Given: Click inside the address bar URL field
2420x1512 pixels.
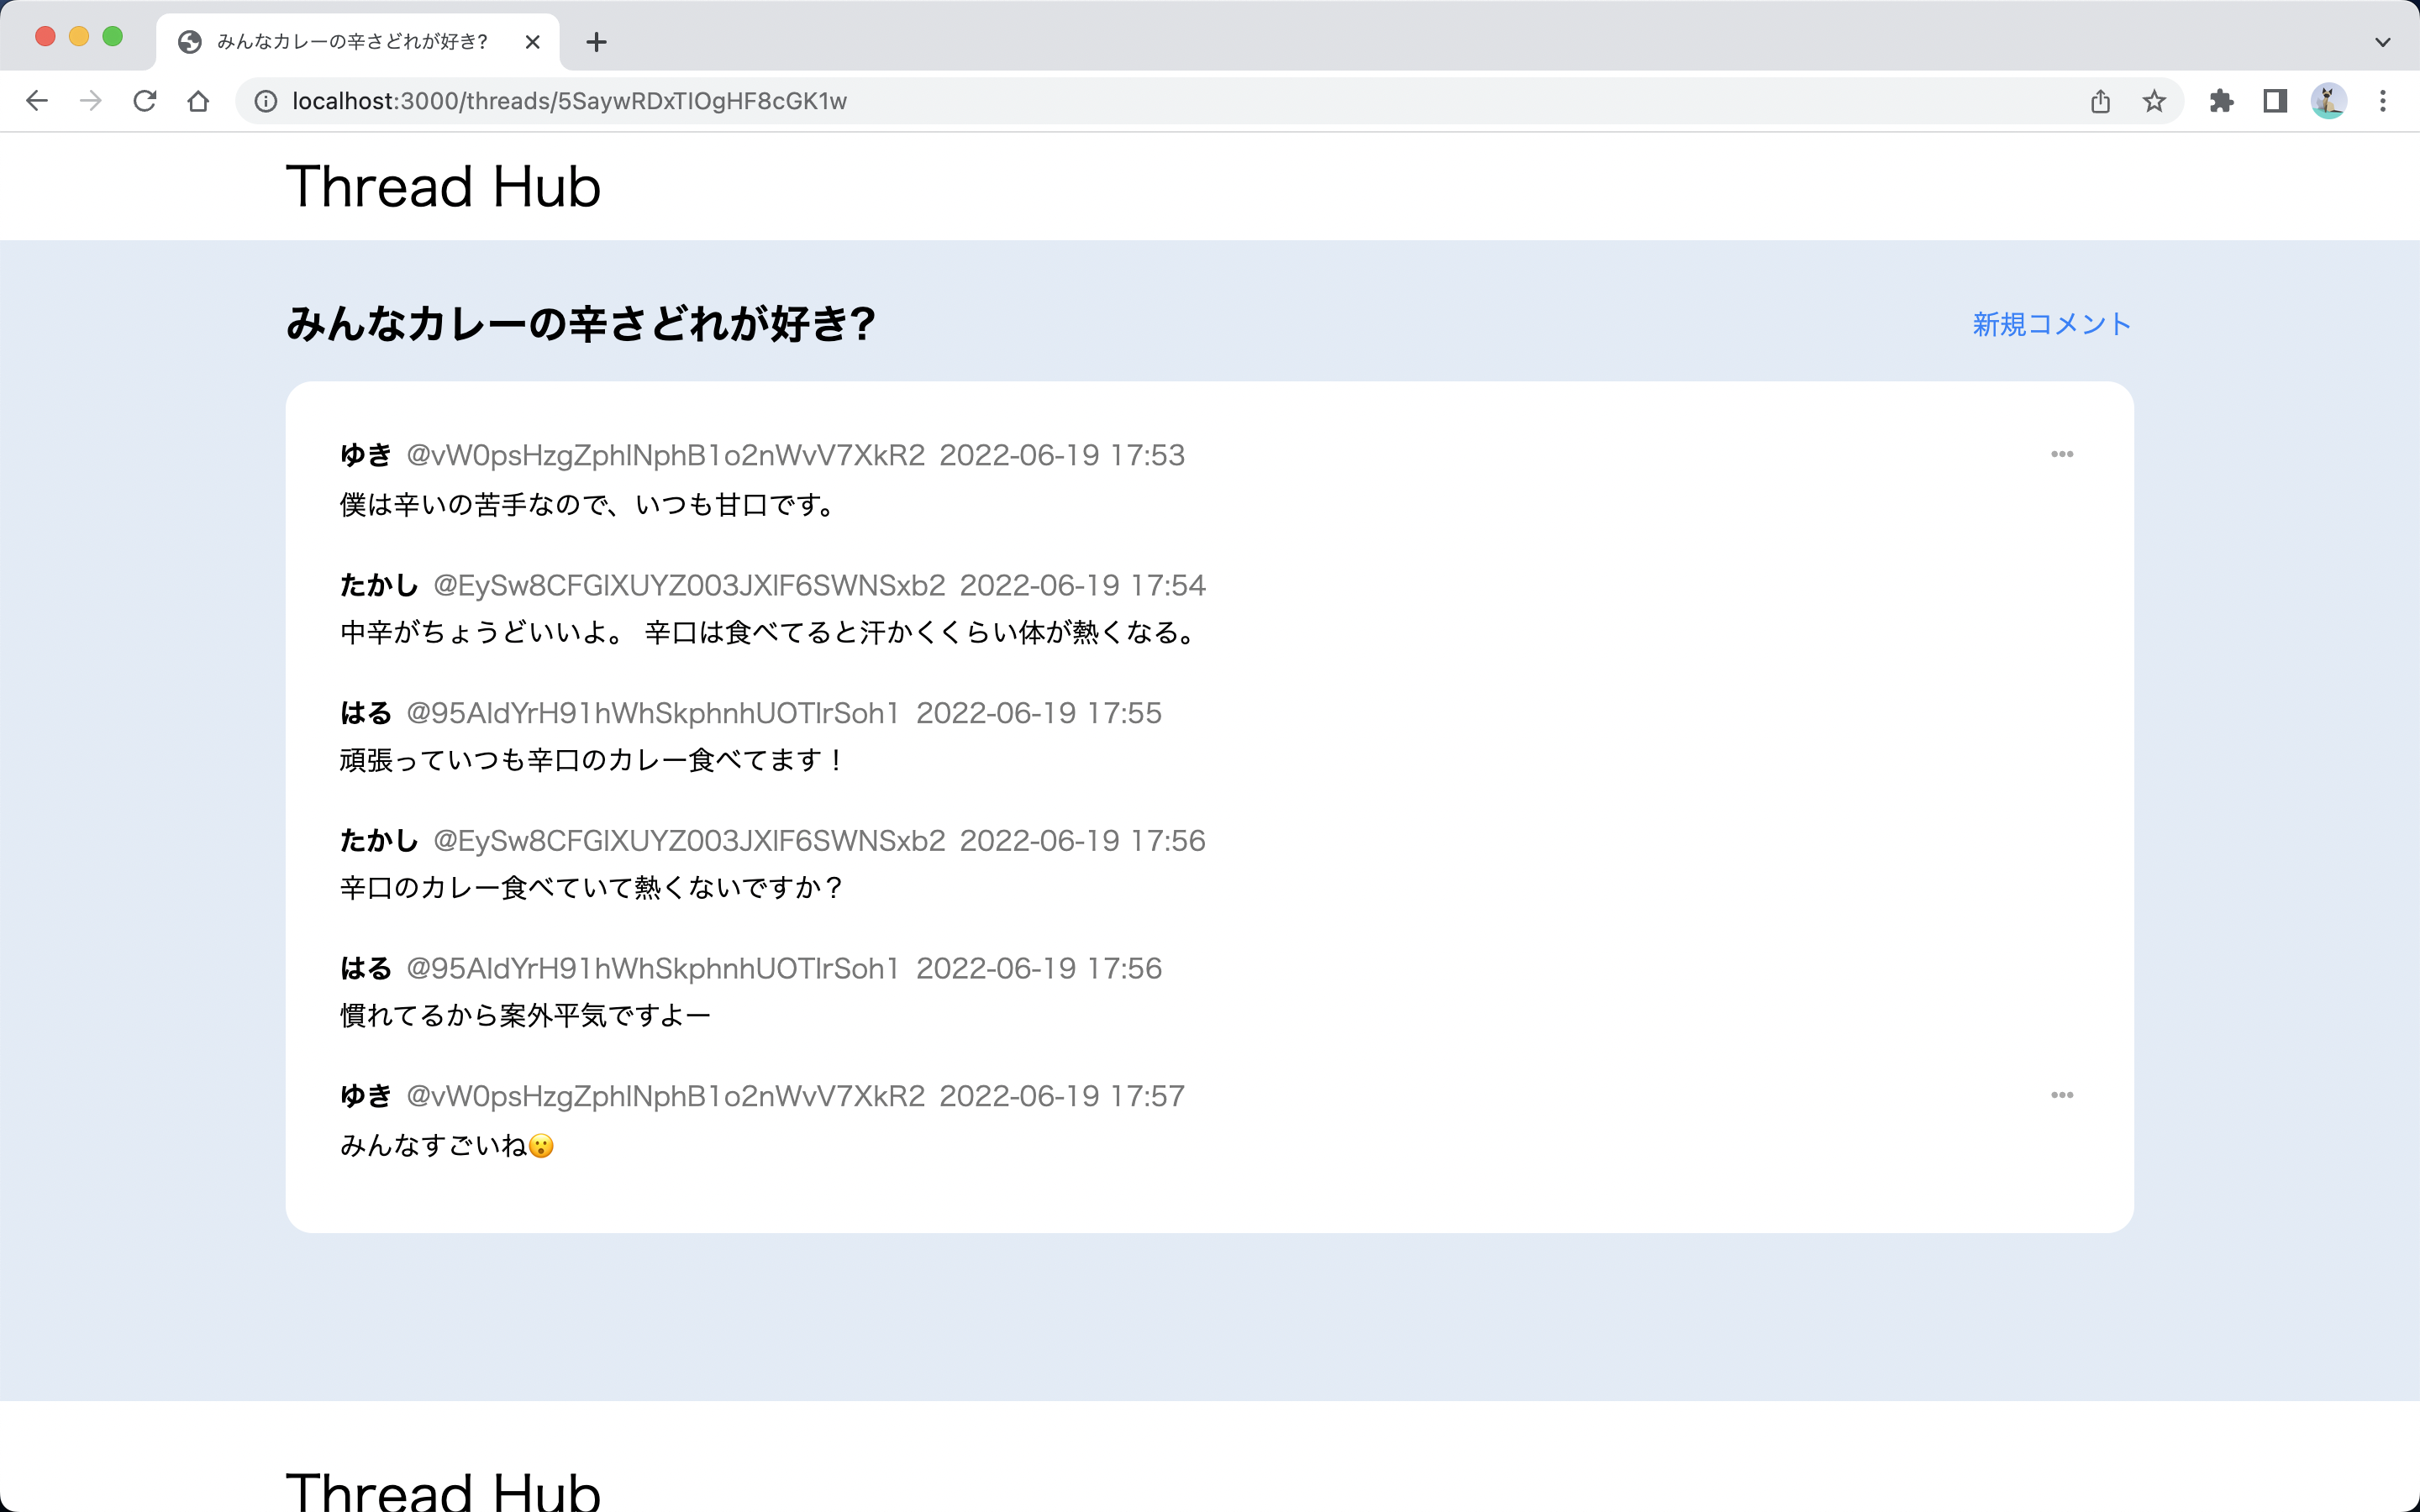Looking at the screenshot, I should [568, 100].
